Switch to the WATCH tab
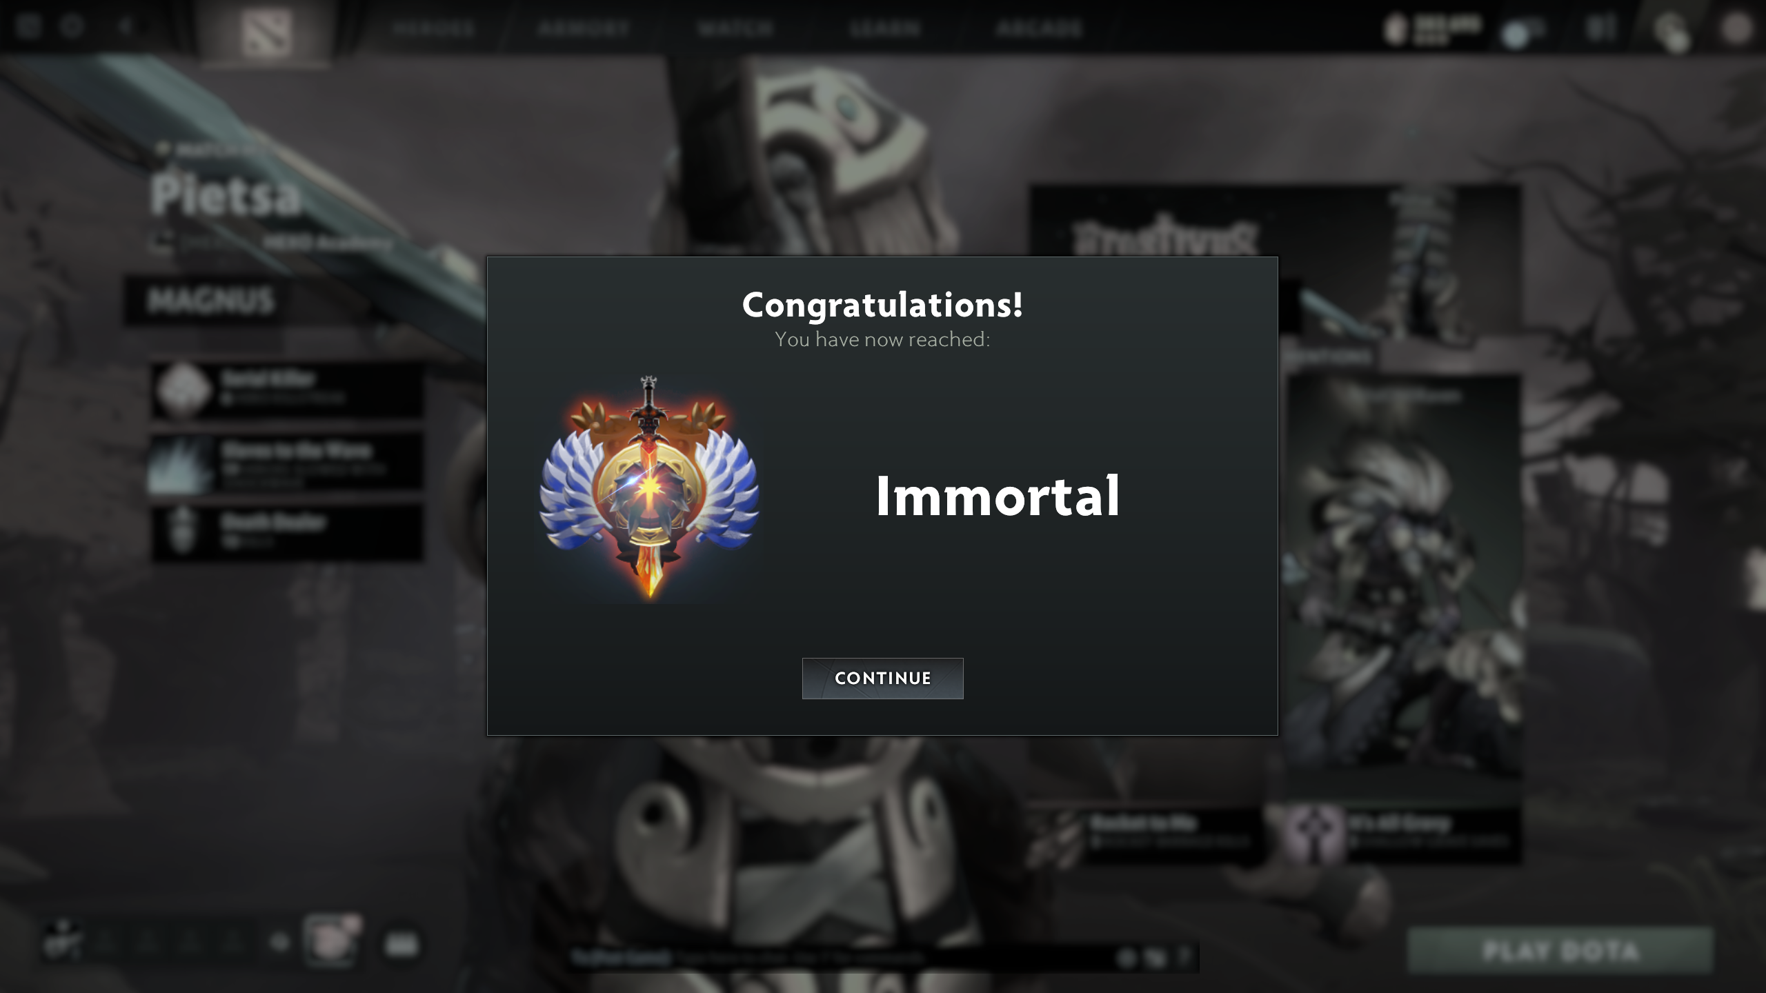This screenshot has height=993, width=1766. (735, 28)
